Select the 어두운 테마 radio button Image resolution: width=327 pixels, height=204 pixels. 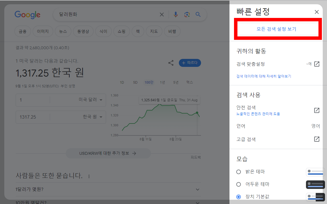[238, 184]
